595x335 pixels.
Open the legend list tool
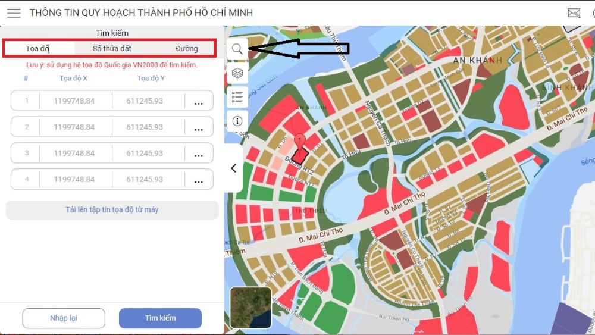[237, 97]
